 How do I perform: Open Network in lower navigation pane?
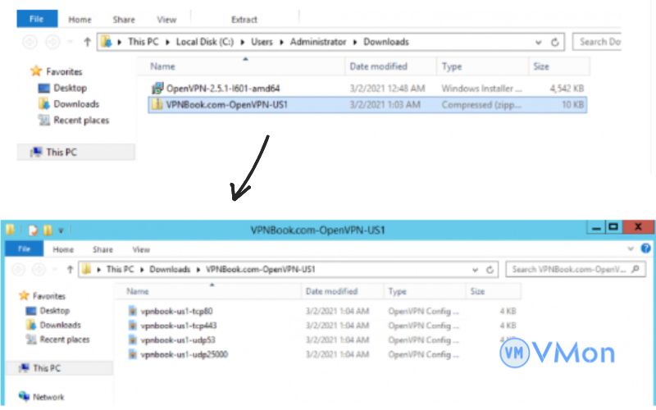pyautogui.click(x=48, y=397)
